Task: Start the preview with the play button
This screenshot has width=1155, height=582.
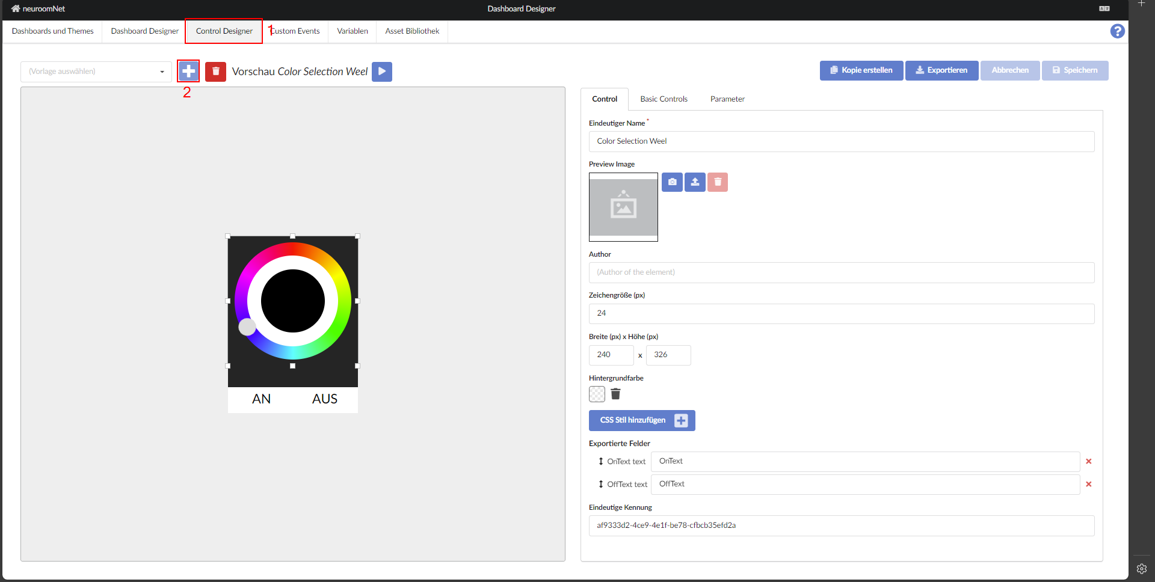Action: click(381, 72)
